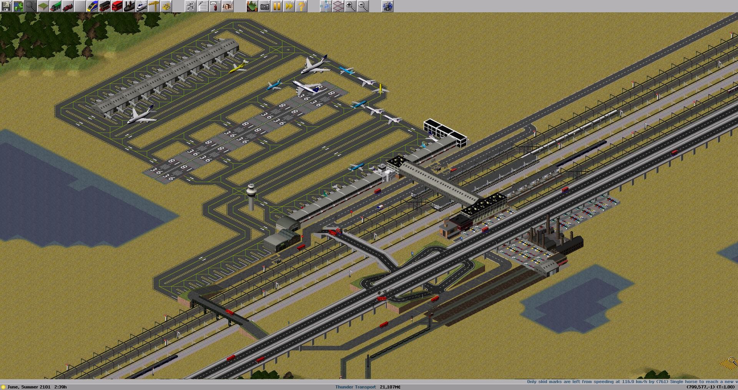
Task: Zoom in with the plus magnifier
Action: tap(351, 6)
